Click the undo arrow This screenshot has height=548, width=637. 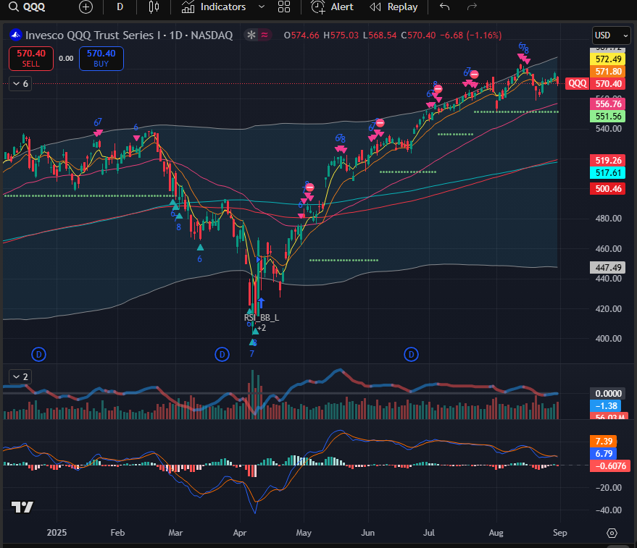click(x=445, y=7)
